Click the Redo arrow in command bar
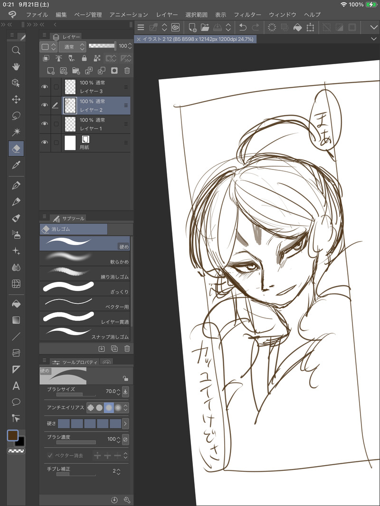Screen dimensions: 380x506 256,28
